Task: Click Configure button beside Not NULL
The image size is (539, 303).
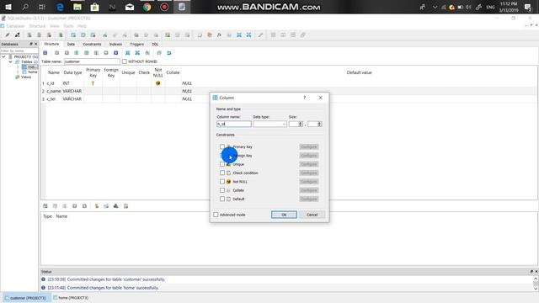Action: click(309, 182)
